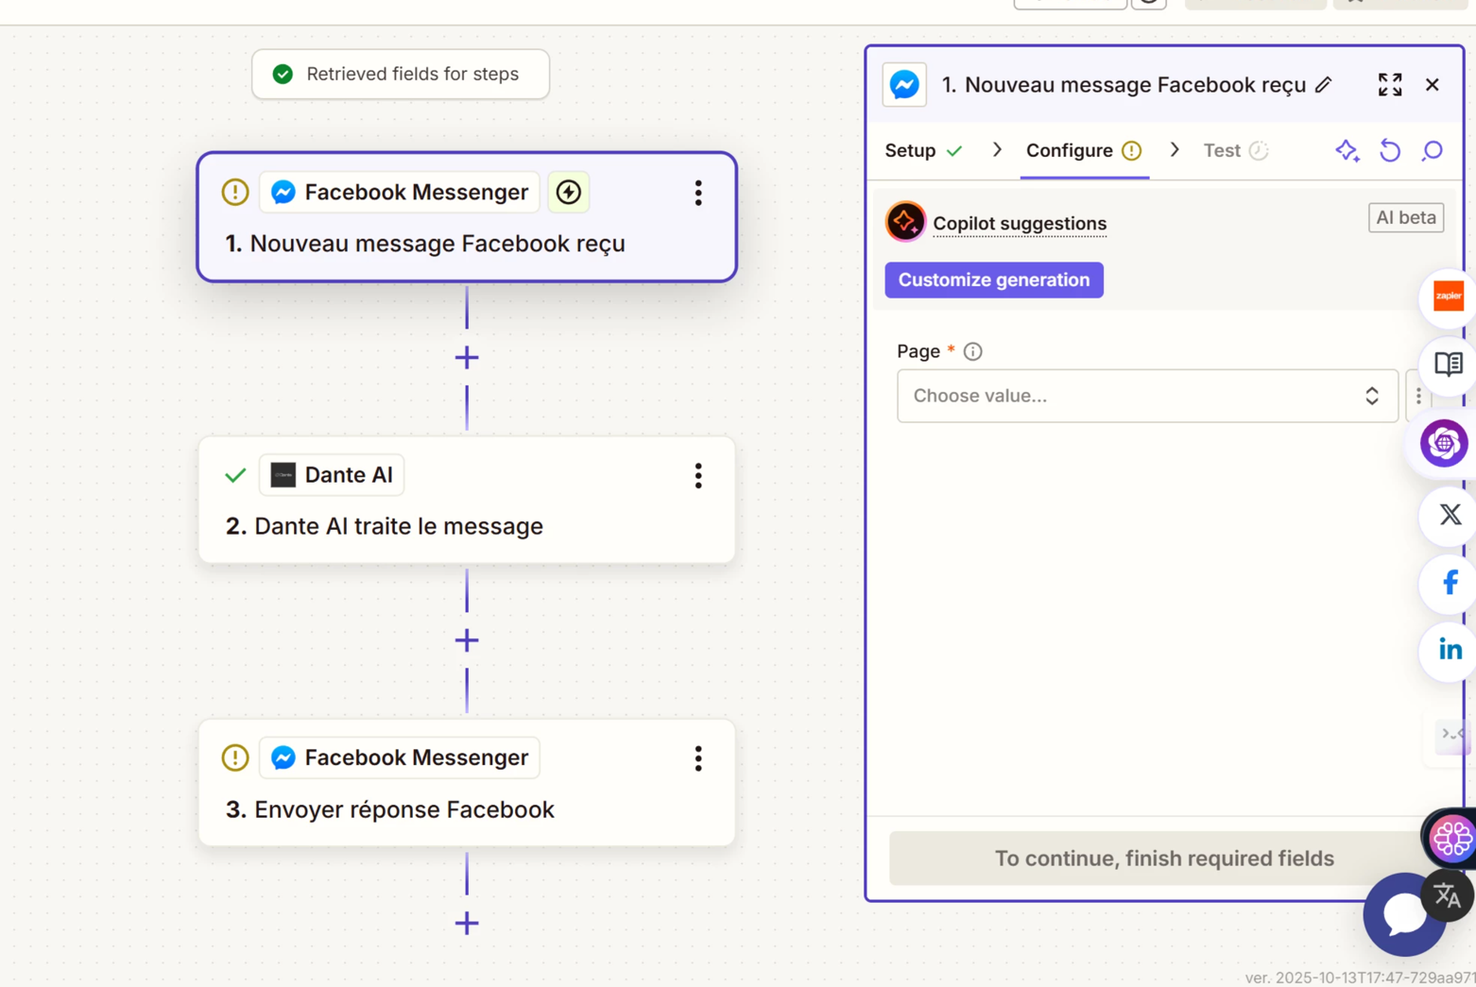Click the Page field info icon

pyautogui.click(x=972, y=351)
